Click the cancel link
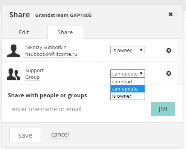186x152 pixels. (60, 134)
